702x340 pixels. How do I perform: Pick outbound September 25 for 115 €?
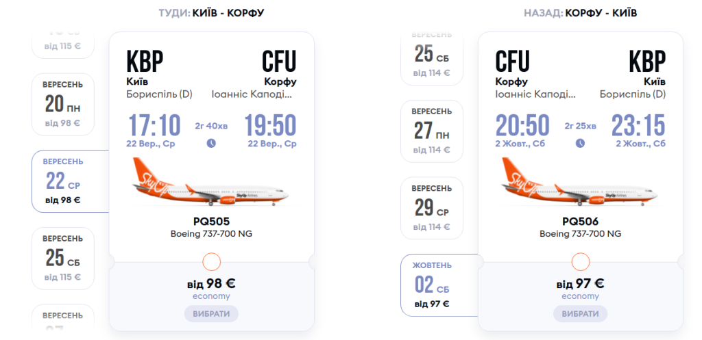(x=63, y=258)
